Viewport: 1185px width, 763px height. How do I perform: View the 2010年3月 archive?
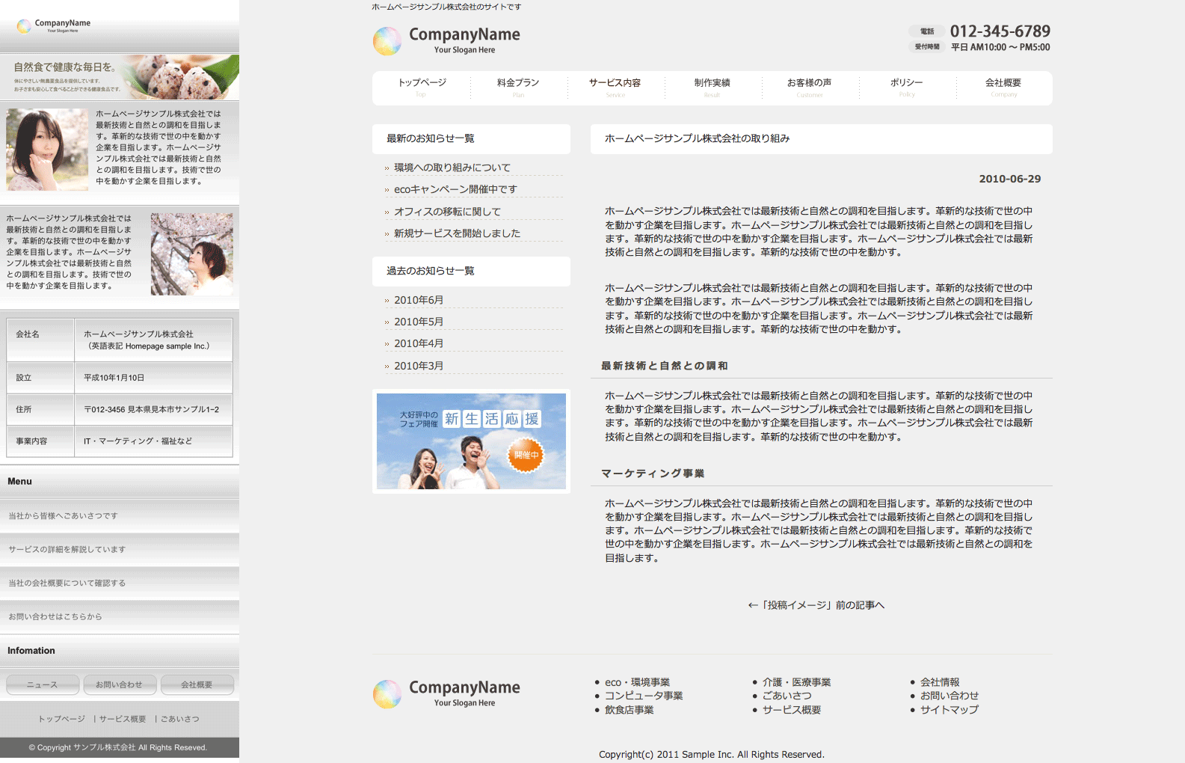click(418, 366)
